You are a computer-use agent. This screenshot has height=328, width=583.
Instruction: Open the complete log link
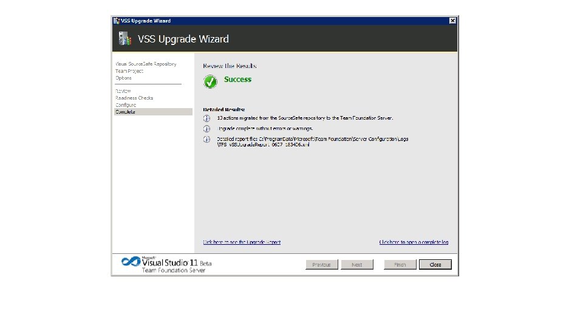tap(414, 242)
